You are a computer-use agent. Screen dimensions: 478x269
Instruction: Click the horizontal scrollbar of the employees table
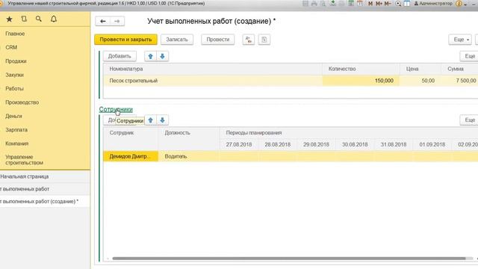click(289, 259)
